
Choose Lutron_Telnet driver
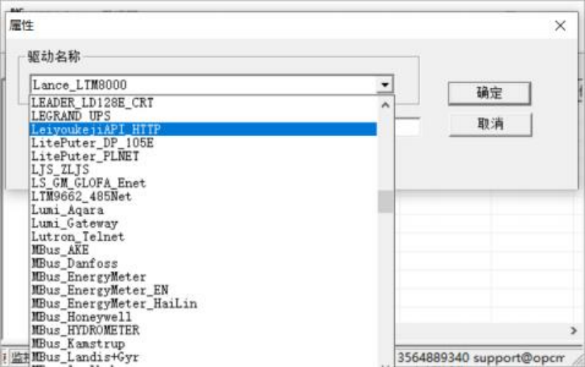pos(203,236)
